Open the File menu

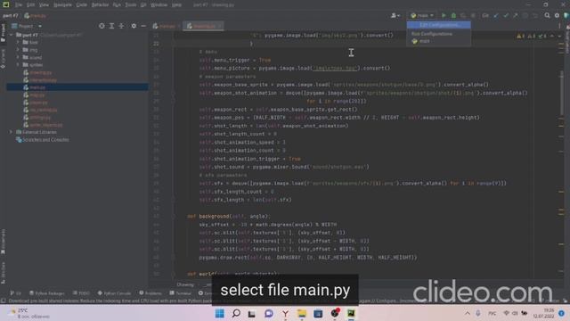(19, 5)
